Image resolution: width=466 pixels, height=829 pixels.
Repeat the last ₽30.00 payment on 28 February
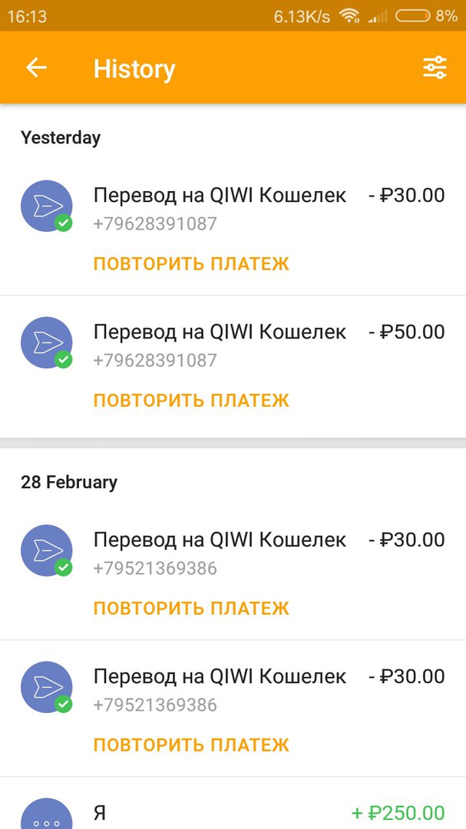(x=191, y=745)
